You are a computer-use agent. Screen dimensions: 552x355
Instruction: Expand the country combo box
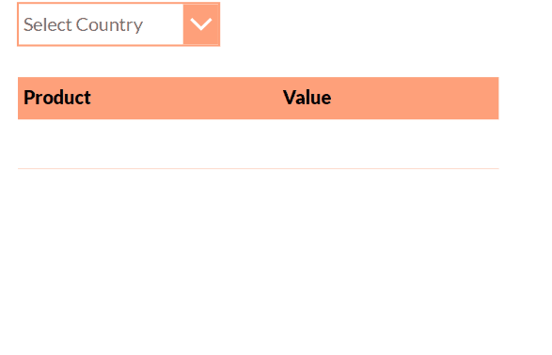click(118, 24)
